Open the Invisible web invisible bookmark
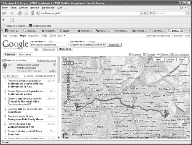 [40, 26]
